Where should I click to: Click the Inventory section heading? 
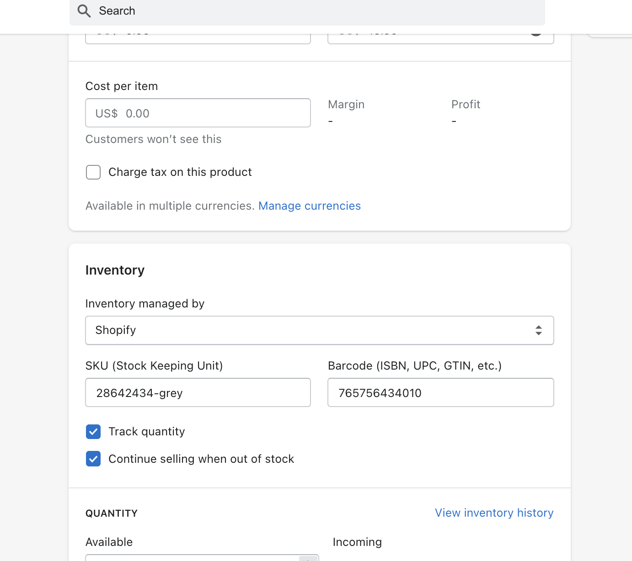(x=115, y=270)
